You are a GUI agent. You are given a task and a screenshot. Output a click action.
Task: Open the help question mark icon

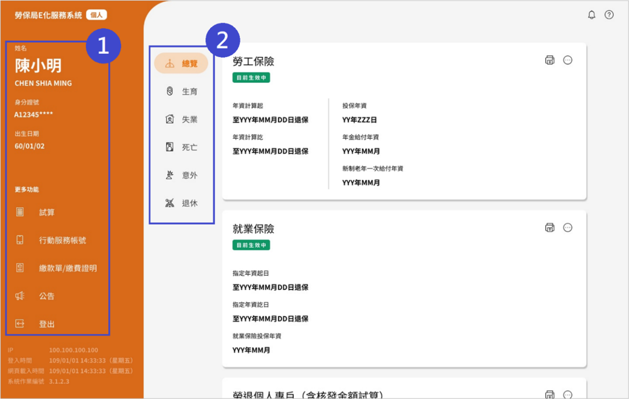click(609, 15)
